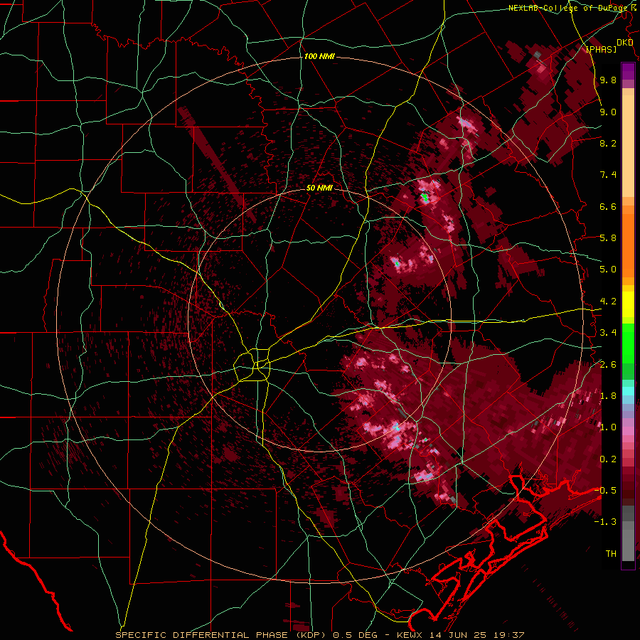Click the bright green band of the color bar
This screenshot has width=640, height=640.
tap(628, 343)
